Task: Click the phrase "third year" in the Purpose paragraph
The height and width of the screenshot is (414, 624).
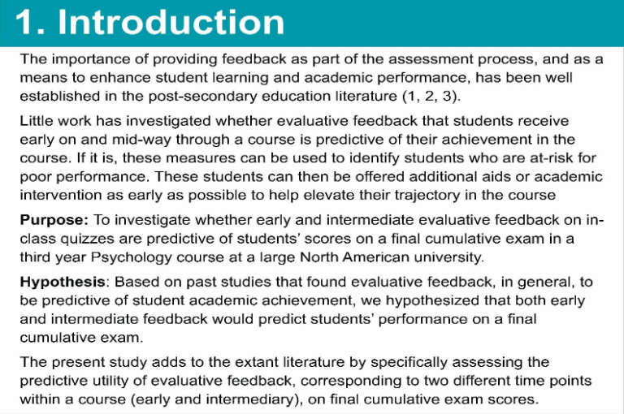Action: pyautogui.click(x=52, y=257)
